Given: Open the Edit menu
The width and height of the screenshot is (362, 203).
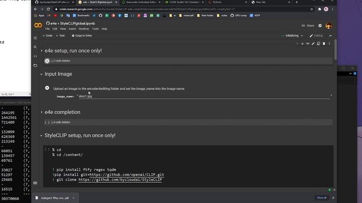Looking at the screenshot, I should pyautogui.click(x=55, y=29).
